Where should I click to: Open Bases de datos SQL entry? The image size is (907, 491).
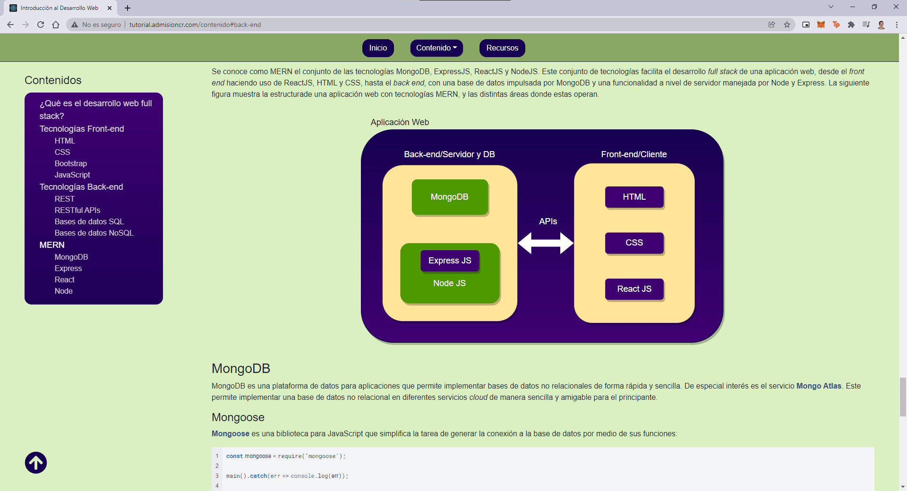click(89, 221)
